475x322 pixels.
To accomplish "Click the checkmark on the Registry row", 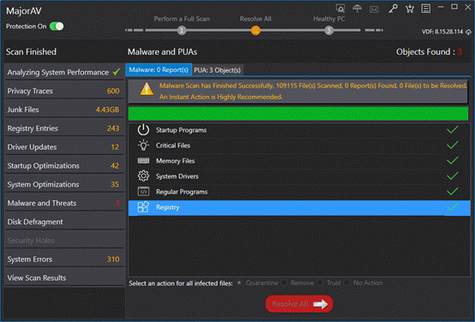I will (x=453, y=207).
